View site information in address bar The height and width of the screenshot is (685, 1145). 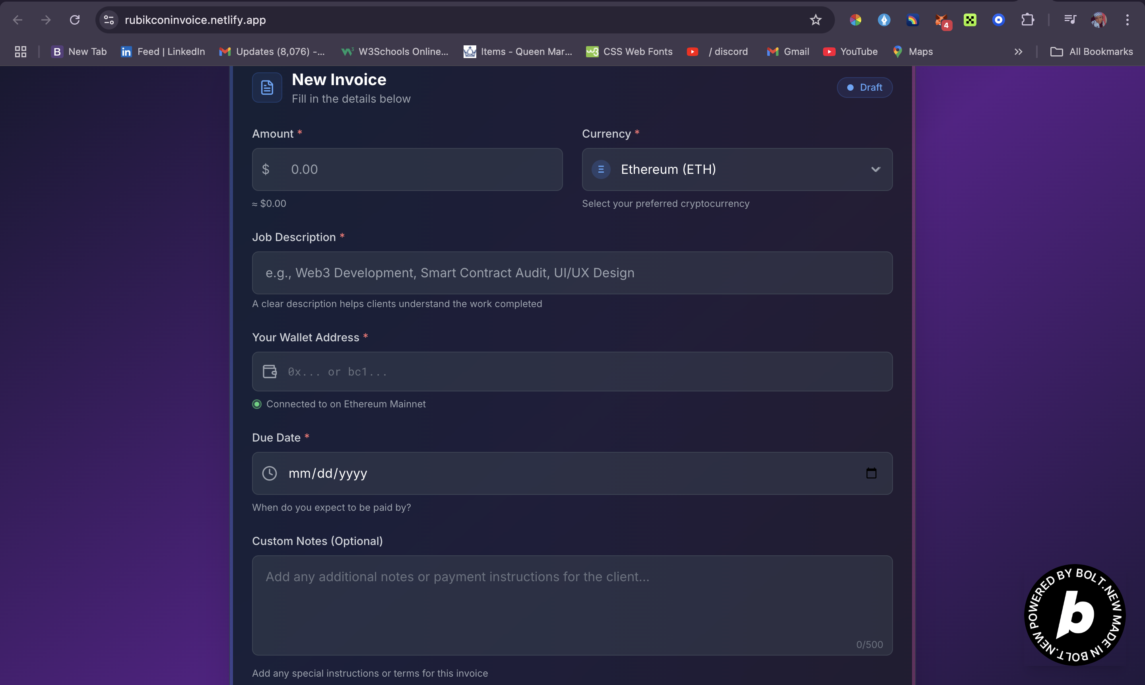tap(109, 20)
